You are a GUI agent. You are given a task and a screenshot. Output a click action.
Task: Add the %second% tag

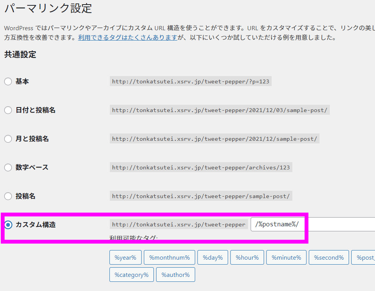(329, 257)
